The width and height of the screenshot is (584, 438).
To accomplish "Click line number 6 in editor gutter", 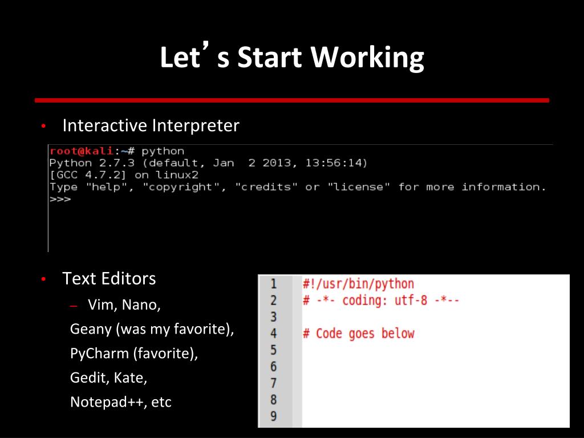I will tap(274, 367).
